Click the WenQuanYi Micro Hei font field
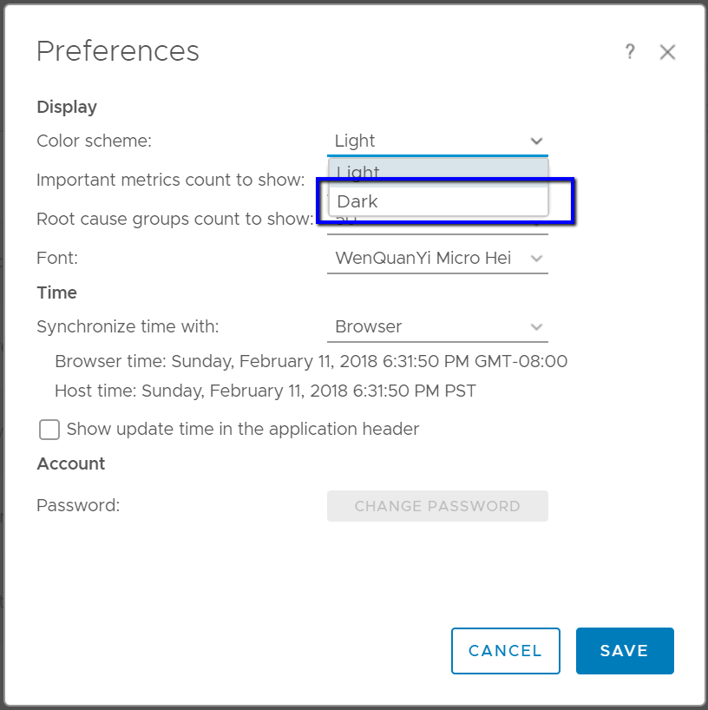This screenshot has height=710, width=708. 423,259
